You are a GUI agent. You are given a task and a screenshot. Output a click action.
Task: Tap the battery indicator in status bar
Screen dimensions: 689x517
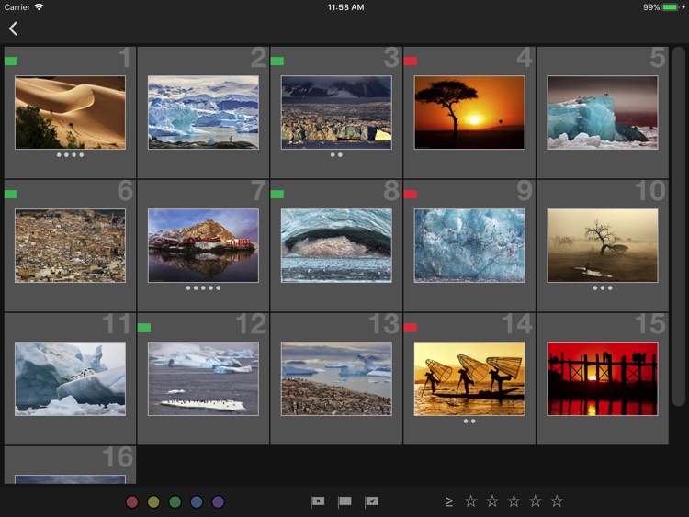(670, 7)
